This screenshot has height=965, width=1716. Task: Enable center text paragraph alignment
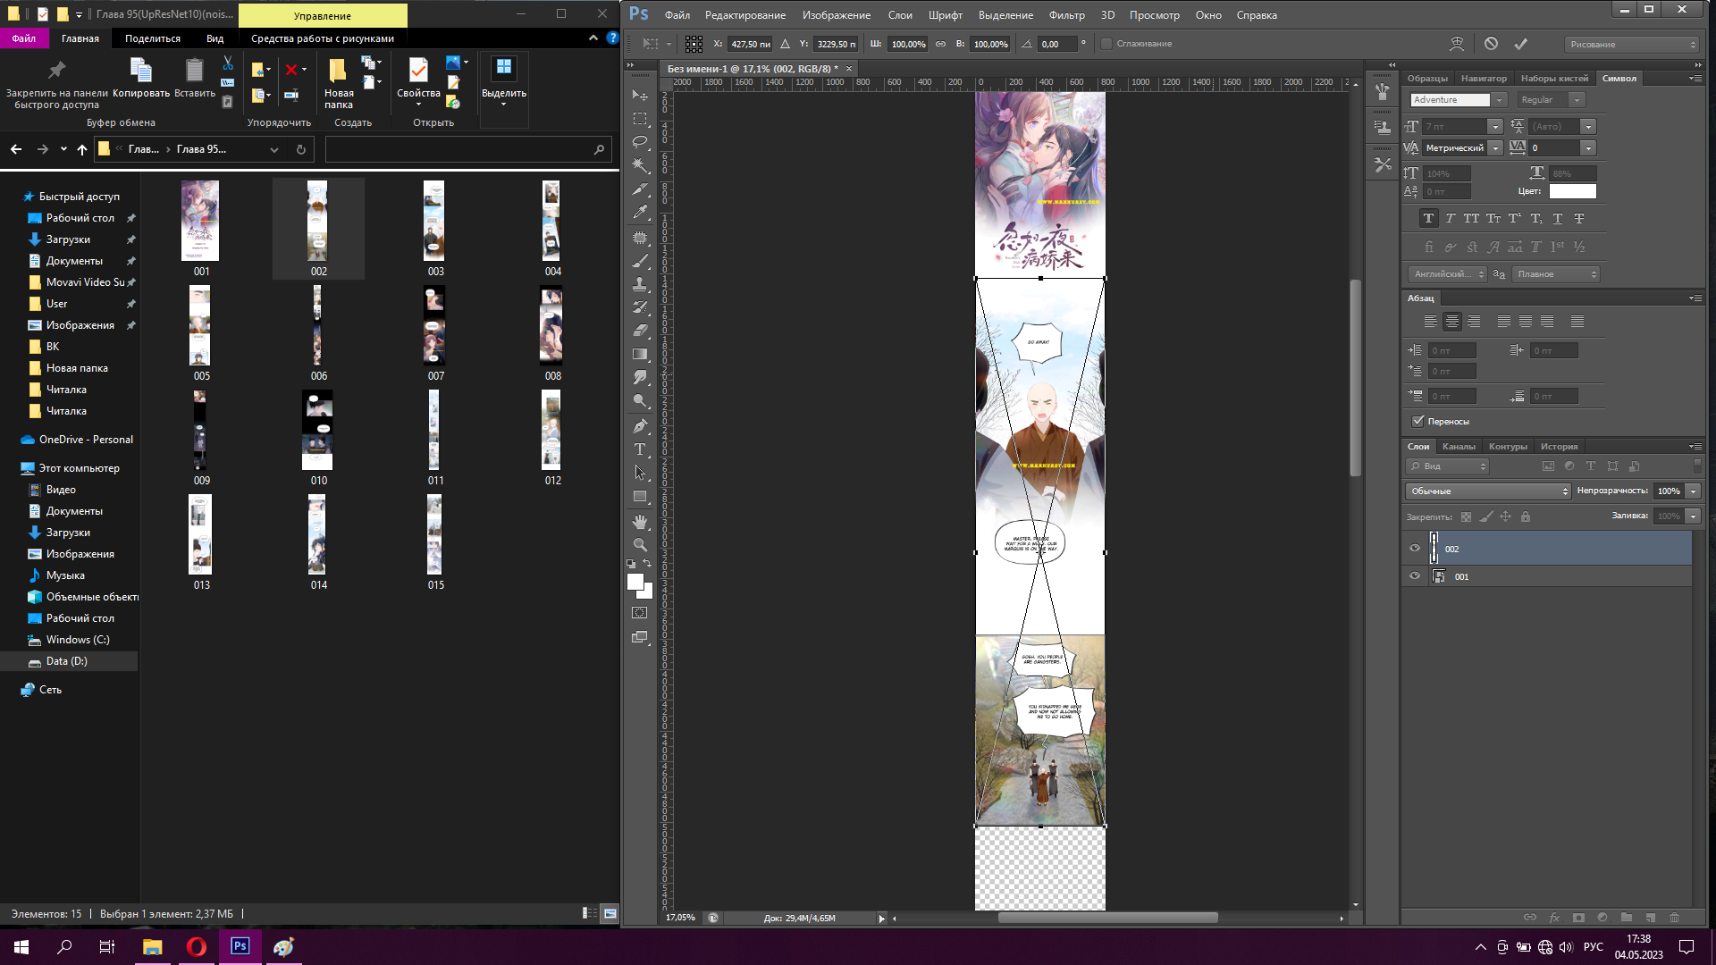1452,322
